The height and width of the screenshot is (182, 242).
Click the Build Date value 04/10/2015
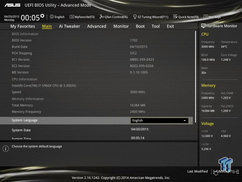[139, 47]
